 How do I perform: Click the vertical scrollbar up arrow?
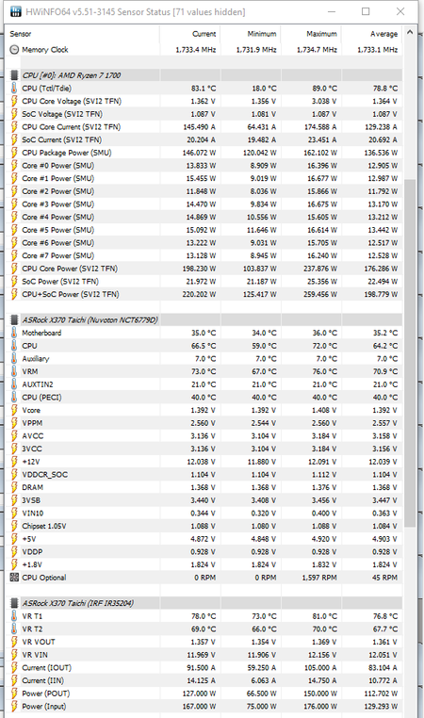(409, 33)
